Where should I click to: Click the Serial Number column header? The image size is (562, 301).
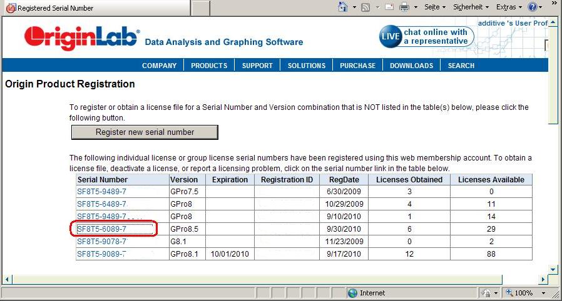pyautogui.click(x=122, y=180)
